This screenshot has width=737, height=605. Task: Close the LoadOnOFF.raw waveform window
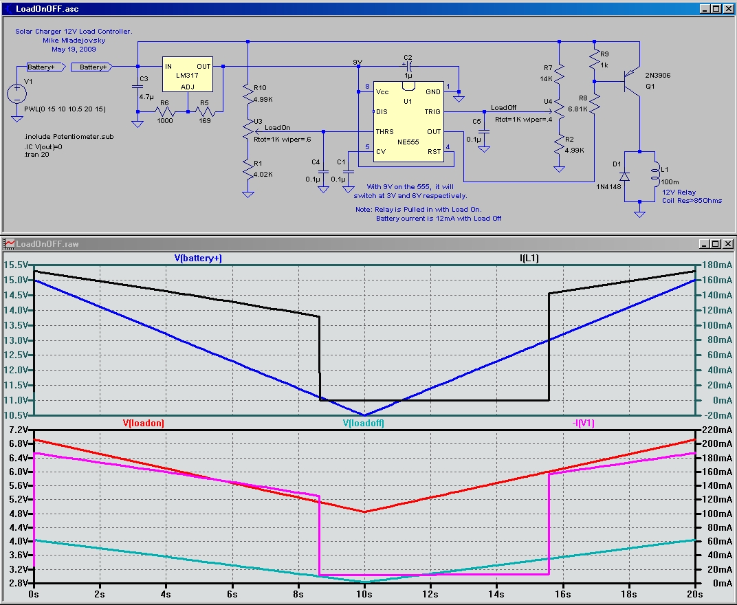coord(728,244)
